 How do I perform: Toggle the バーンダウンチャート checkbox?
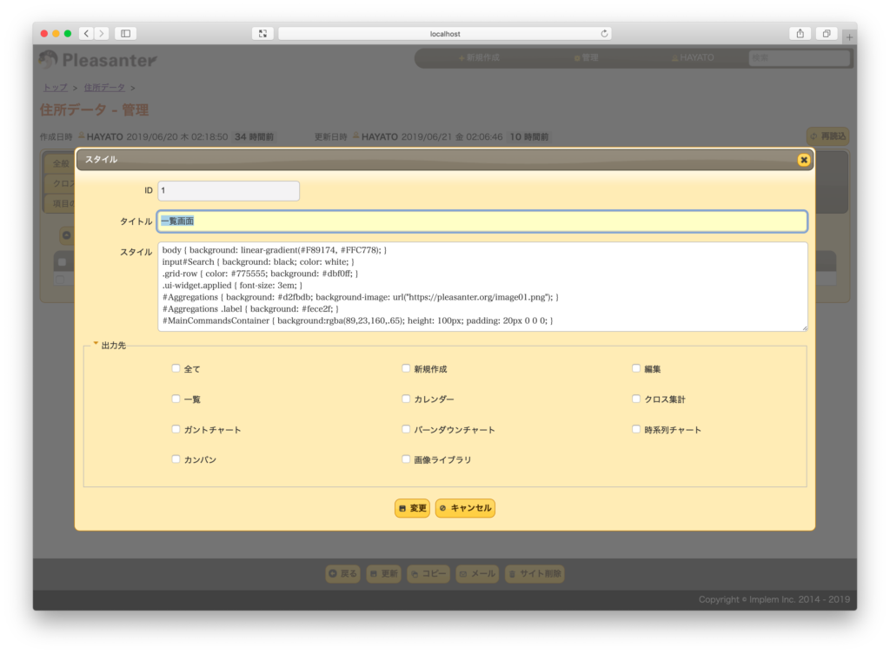[406, 429]
